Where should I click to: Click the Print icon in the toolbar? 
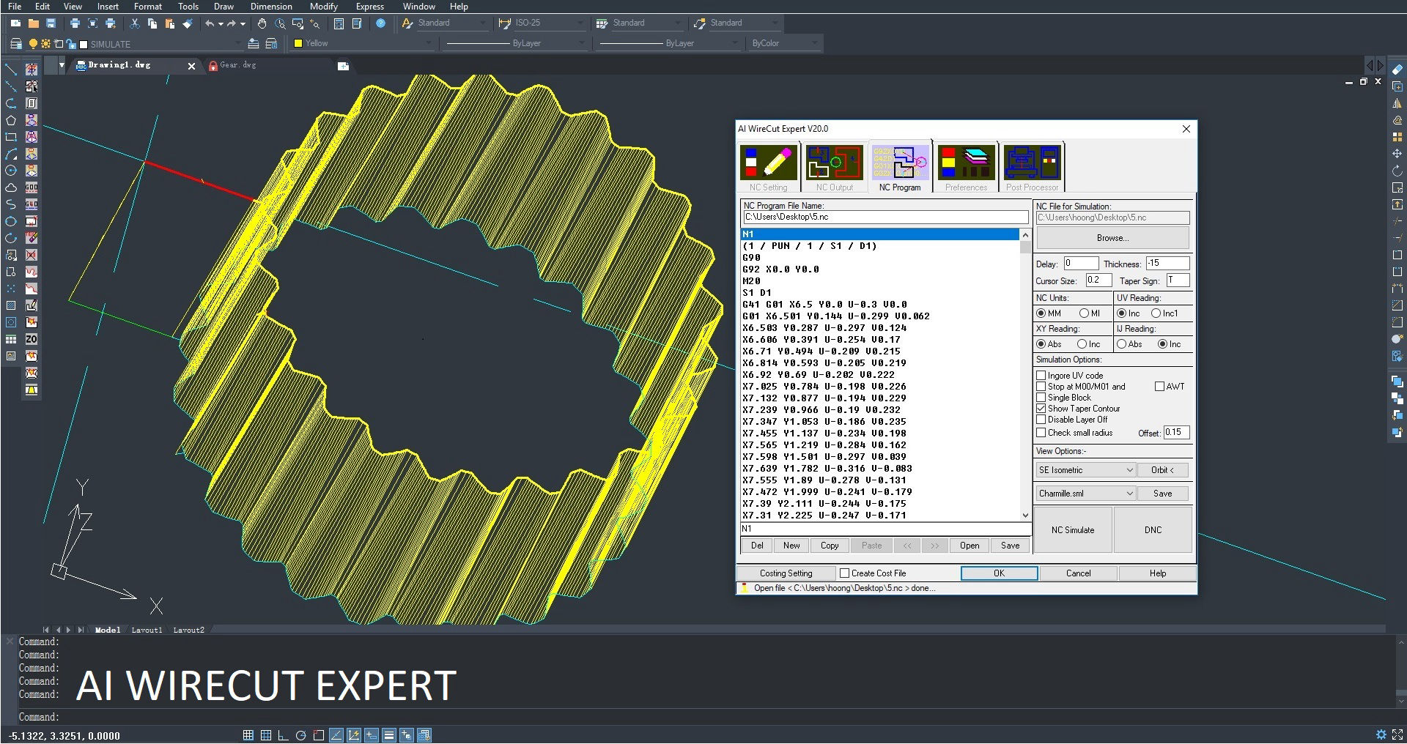pyautogui.click(x=75, y=23)
